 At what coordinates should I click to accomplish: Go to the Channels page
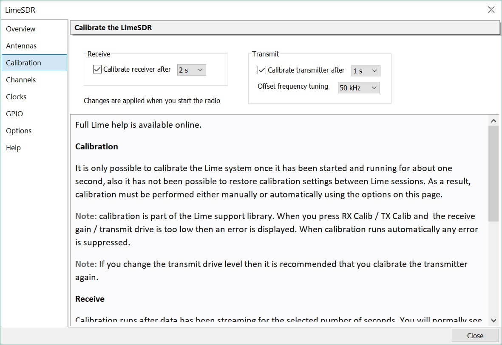[21, 80]
